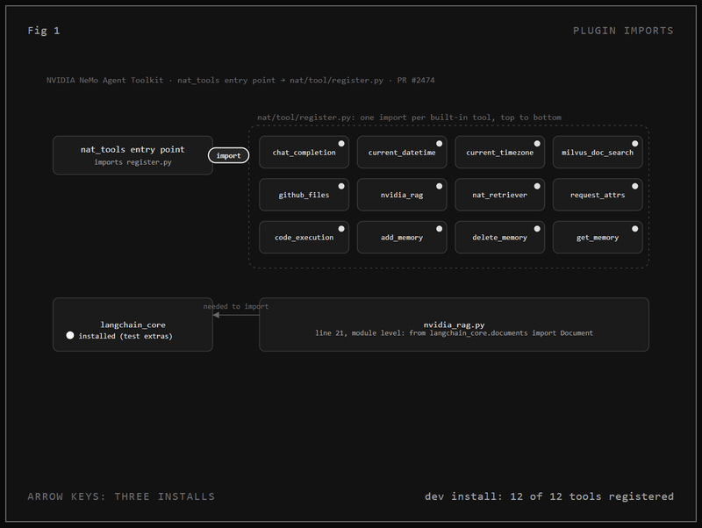This screenshot has height=528, width=702.
Task: Select the nat_tools entry point box
Action: (133, 155)
